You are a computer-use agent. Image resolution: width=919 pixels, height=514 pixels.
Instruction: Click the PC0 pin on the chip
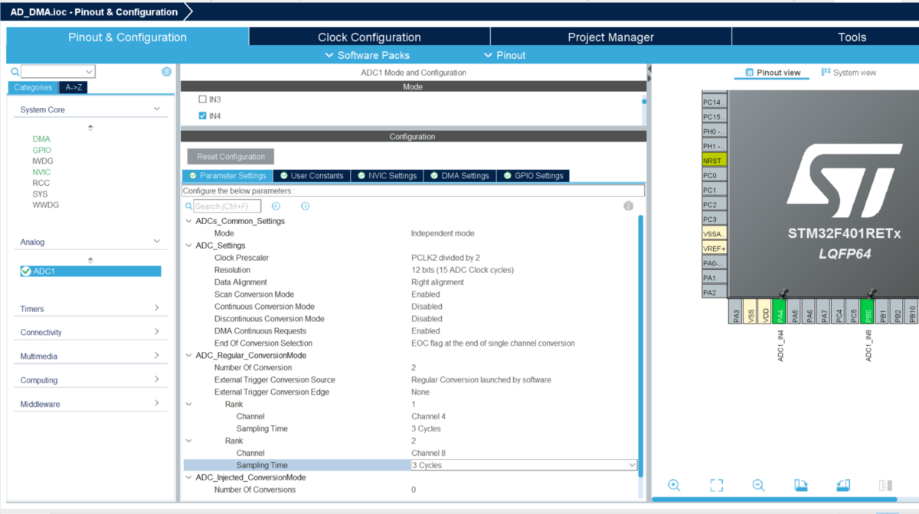(714, 175)
